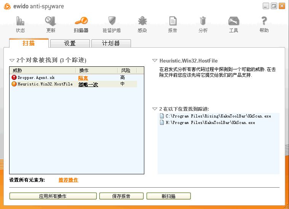The height and width of the screenshot is (209, 289).
Task: Switch to the 扫描 tab
Action: click(29, 43)
